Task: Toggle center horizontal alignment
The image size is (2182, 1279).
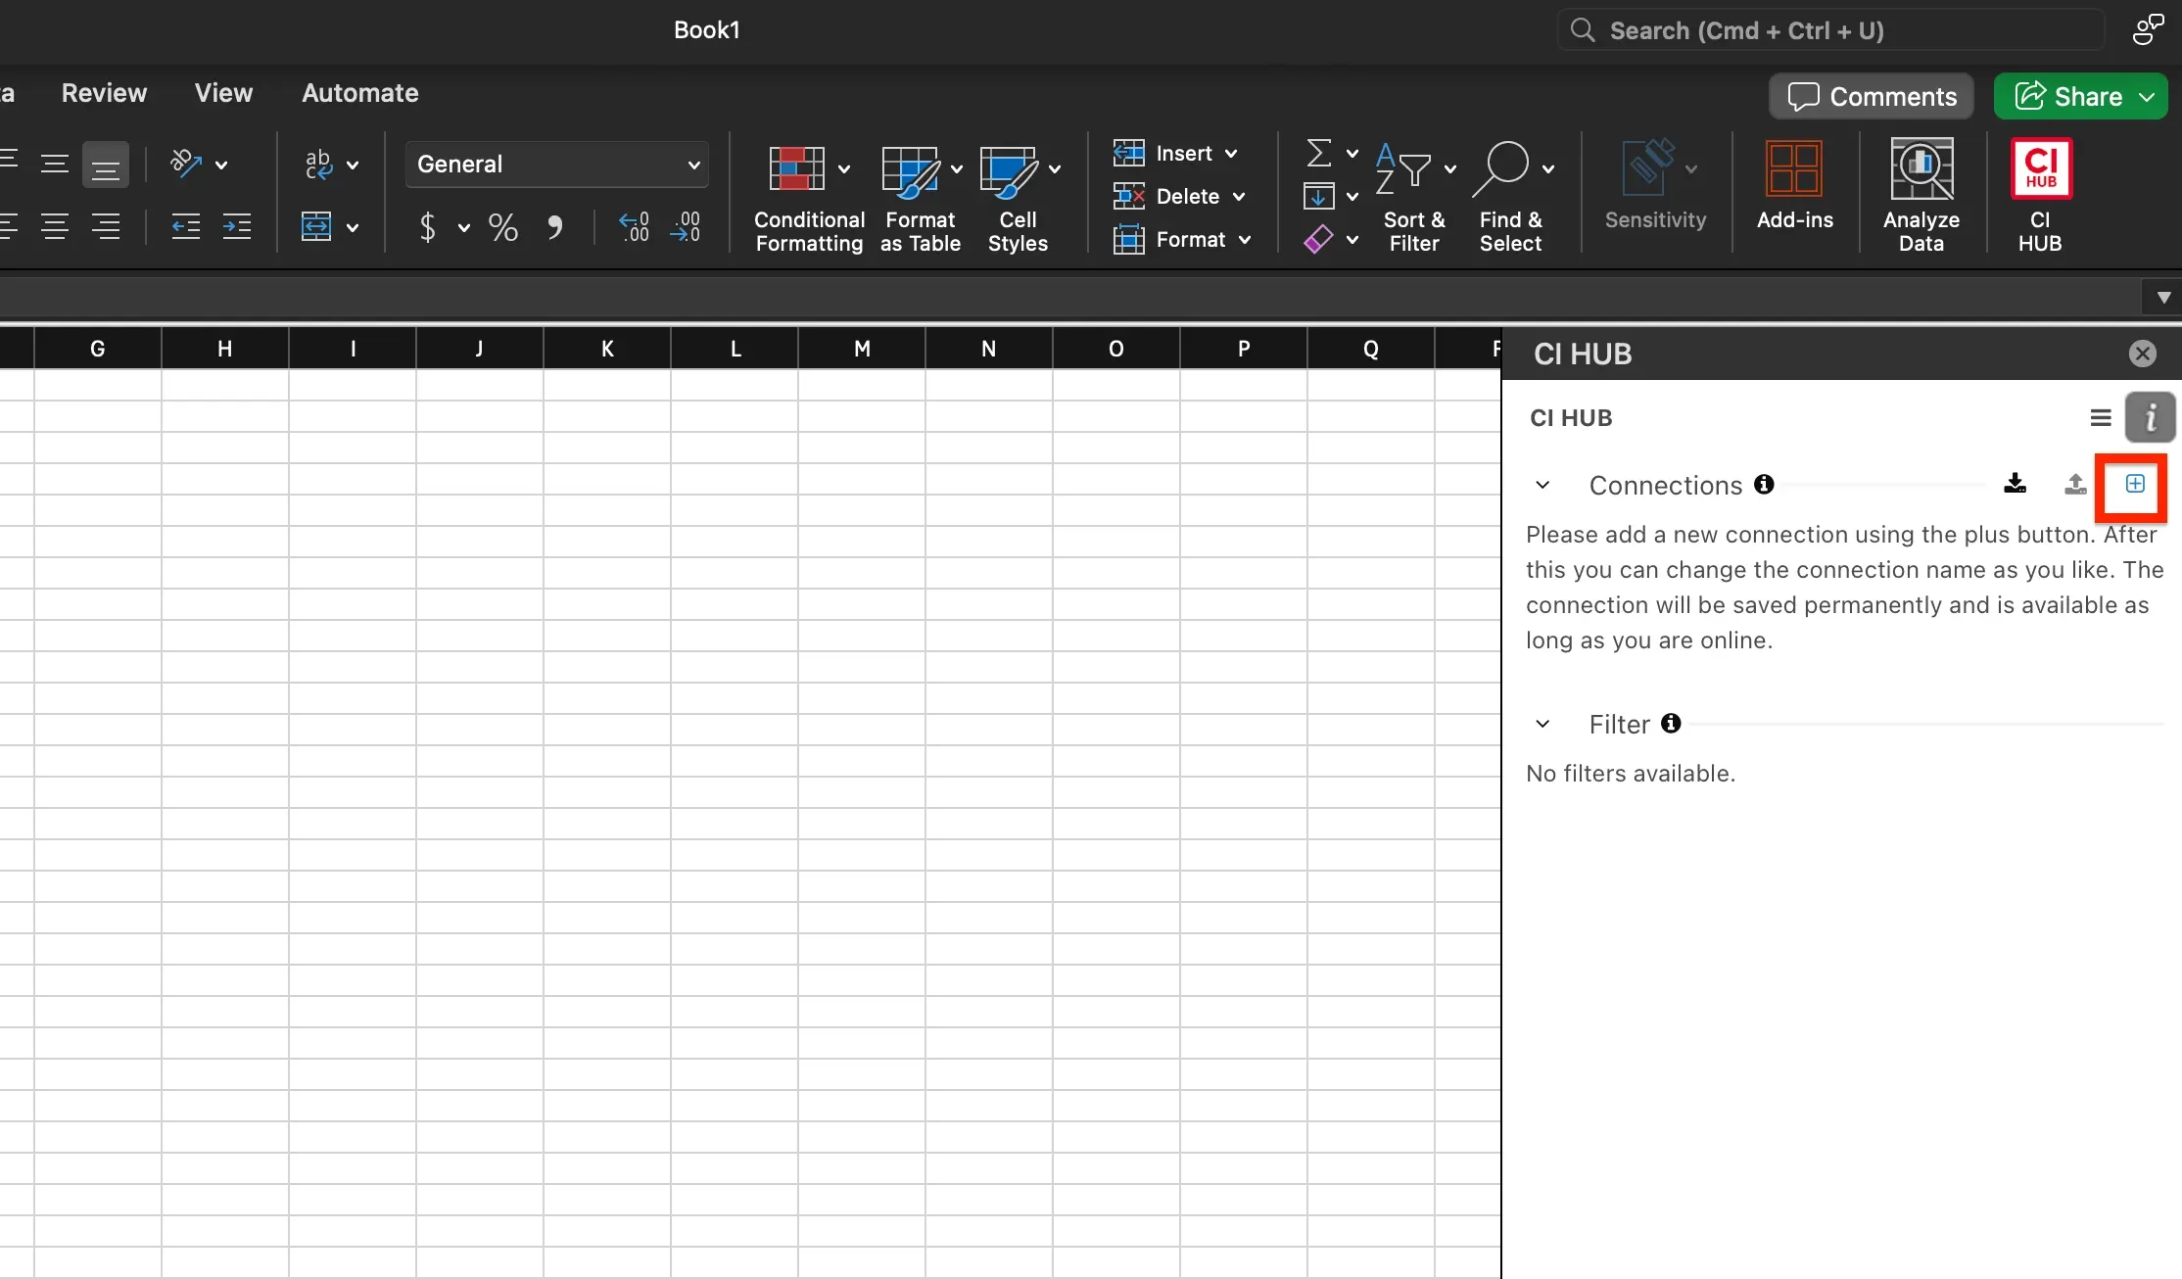Action: [55, 227]
